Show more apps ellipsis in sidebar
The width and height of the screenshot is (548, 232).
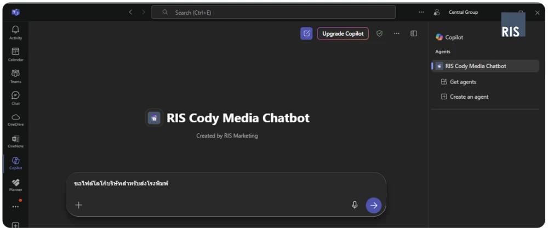coord(15,207)
